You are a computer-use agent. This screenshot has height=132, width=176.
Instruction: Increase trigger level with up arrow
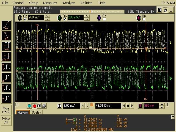(162, 105)
